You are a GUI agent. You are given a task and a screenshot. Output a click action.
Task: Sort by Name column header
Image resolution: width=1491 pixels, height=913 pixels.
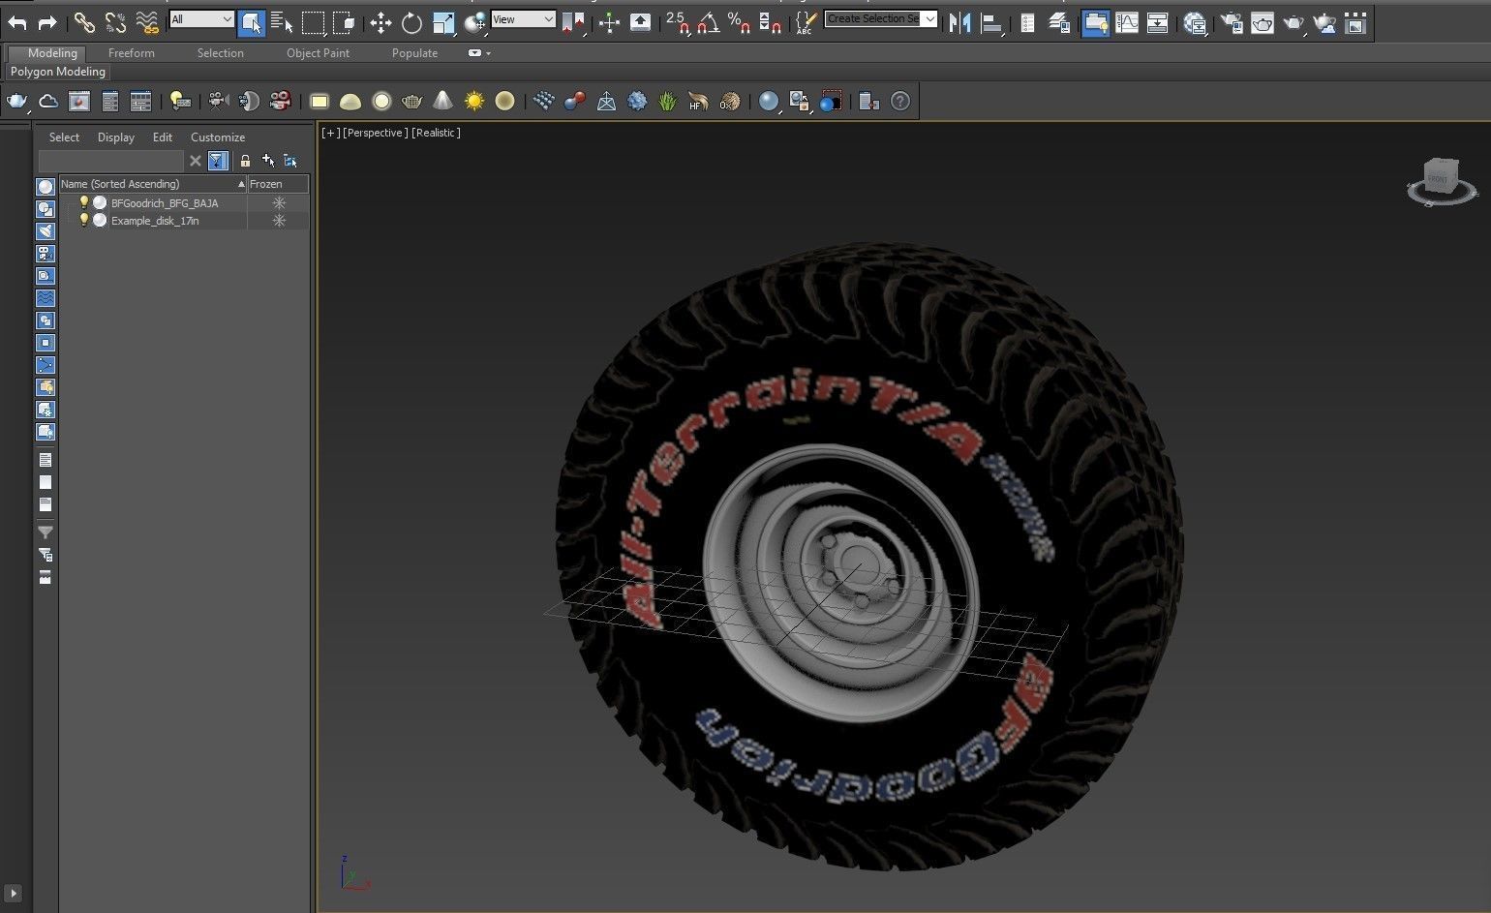click(x=153, y=184)
